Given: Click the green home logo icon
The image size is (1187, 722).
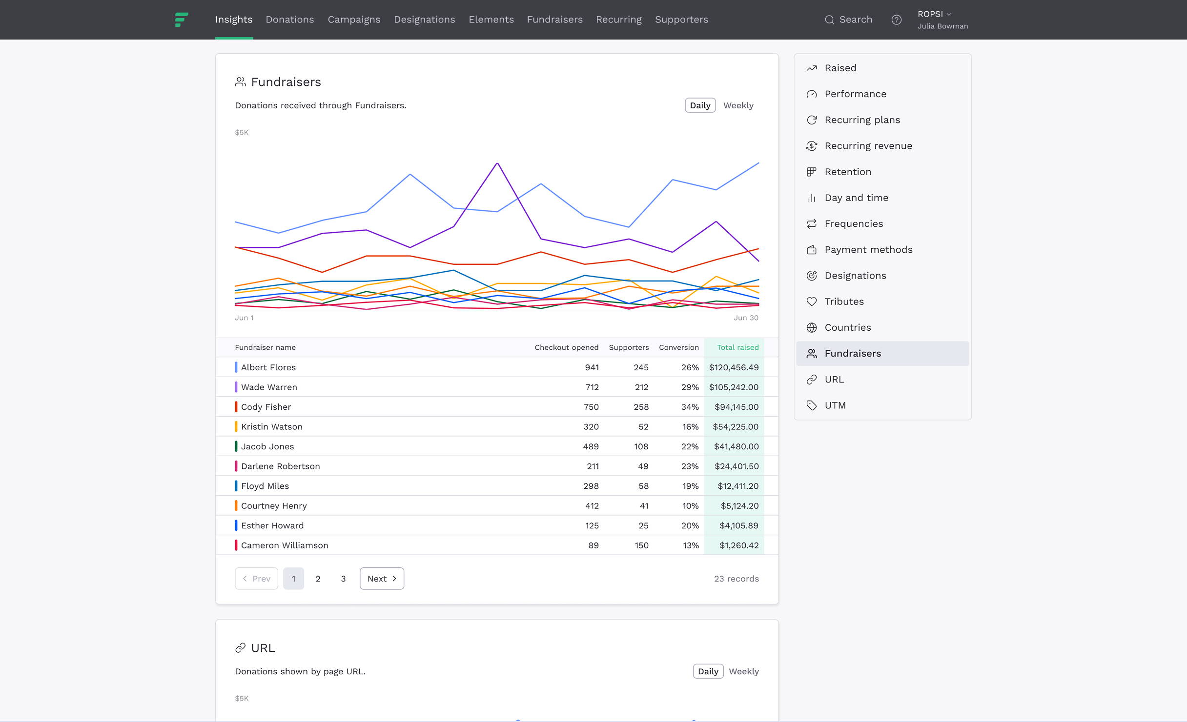Looking at the screenshot, I should pyautogui.click(x=181, y=20).
